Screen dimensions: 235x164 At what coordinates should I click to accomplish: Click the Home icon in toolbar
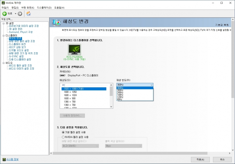(x=28, y=13)
